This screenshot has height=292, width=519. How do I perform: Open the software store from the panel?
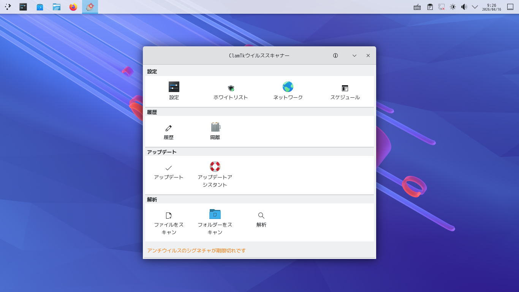pos(40,7)
